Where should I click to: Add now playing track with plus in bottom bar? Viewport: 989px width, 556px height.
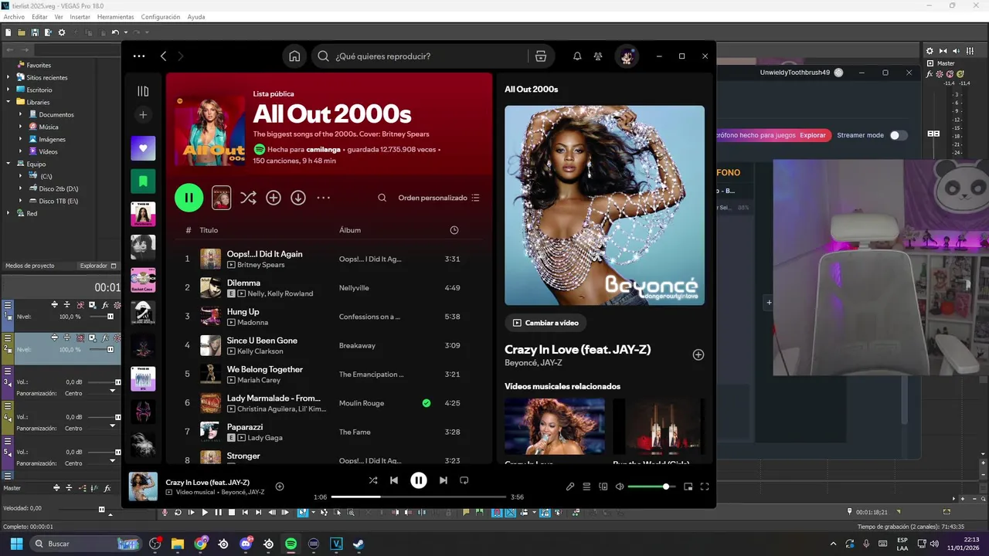(280, 486)
